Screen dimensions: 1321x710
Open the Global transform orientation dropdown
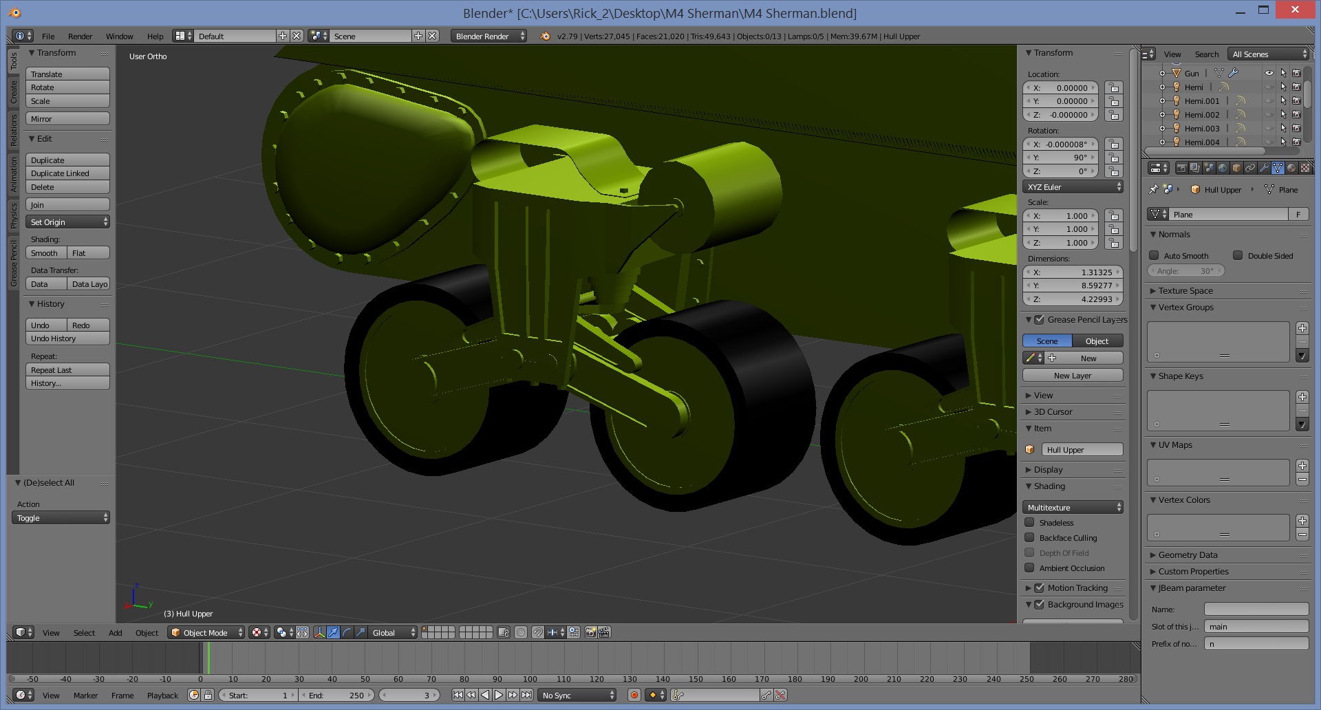394,632
